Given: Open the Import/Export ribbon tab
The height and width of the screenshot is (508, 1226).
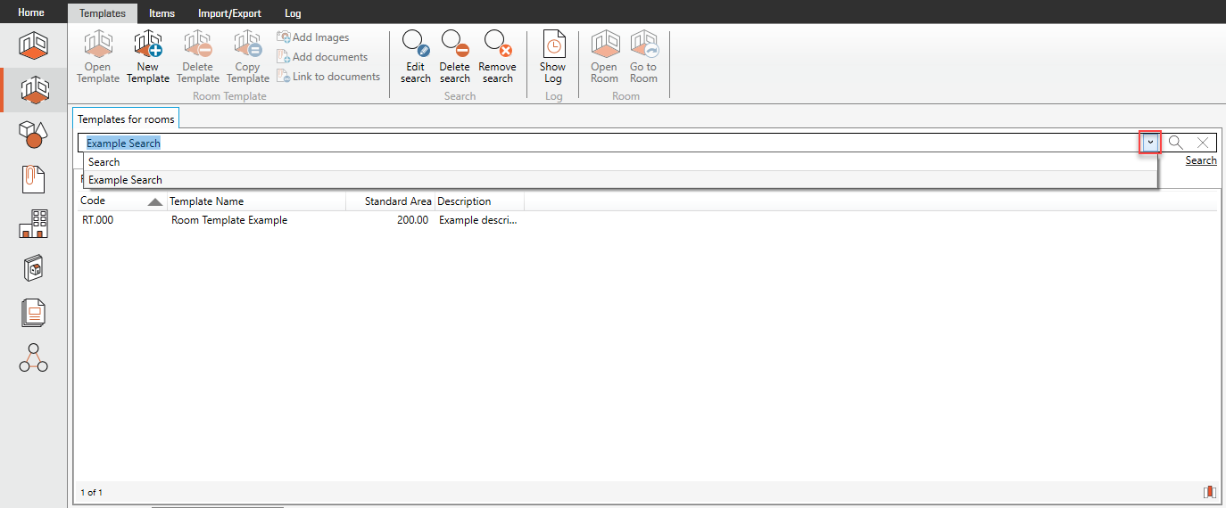Looking at the screenshot, I should 229,13.
